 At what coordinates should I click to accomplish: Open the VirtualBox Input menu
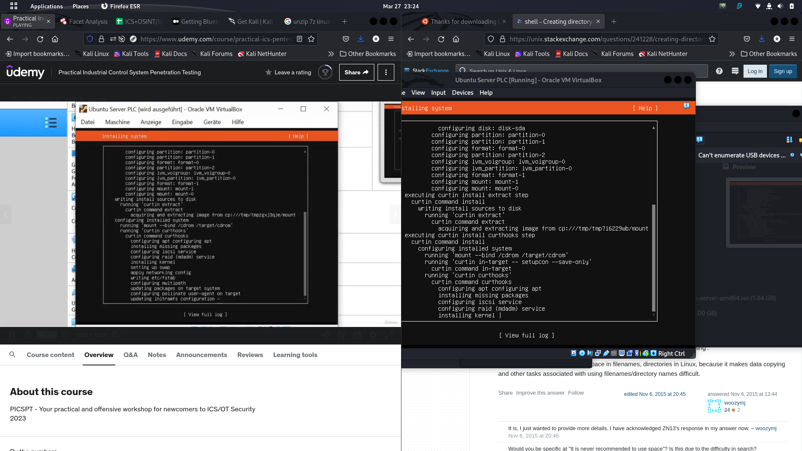[x=438, y=92]
